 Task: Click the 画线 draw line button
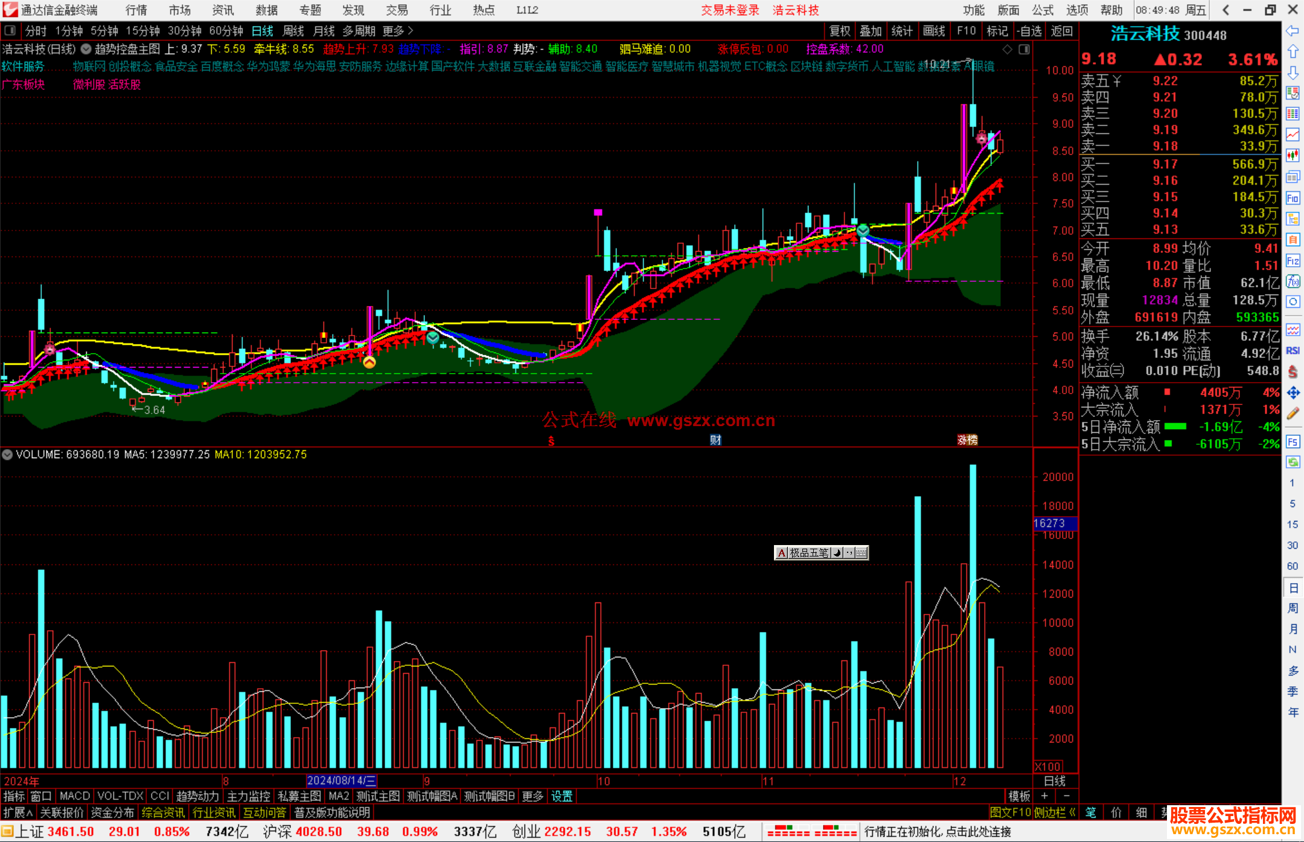coord(934,31)
